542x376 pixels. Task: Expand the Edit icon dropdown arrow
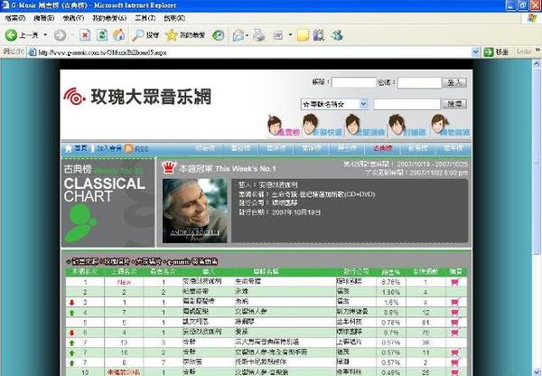[x=290, y=35]
